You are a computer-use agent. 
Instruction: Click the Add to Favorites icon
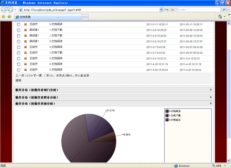[x=9, y=16]
